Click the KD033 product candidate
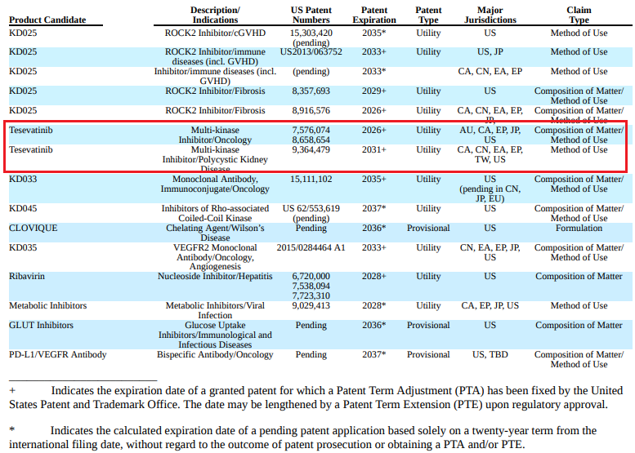Viewport: 635px width, 453px height. pyautogui.click(x=23, y=180)
